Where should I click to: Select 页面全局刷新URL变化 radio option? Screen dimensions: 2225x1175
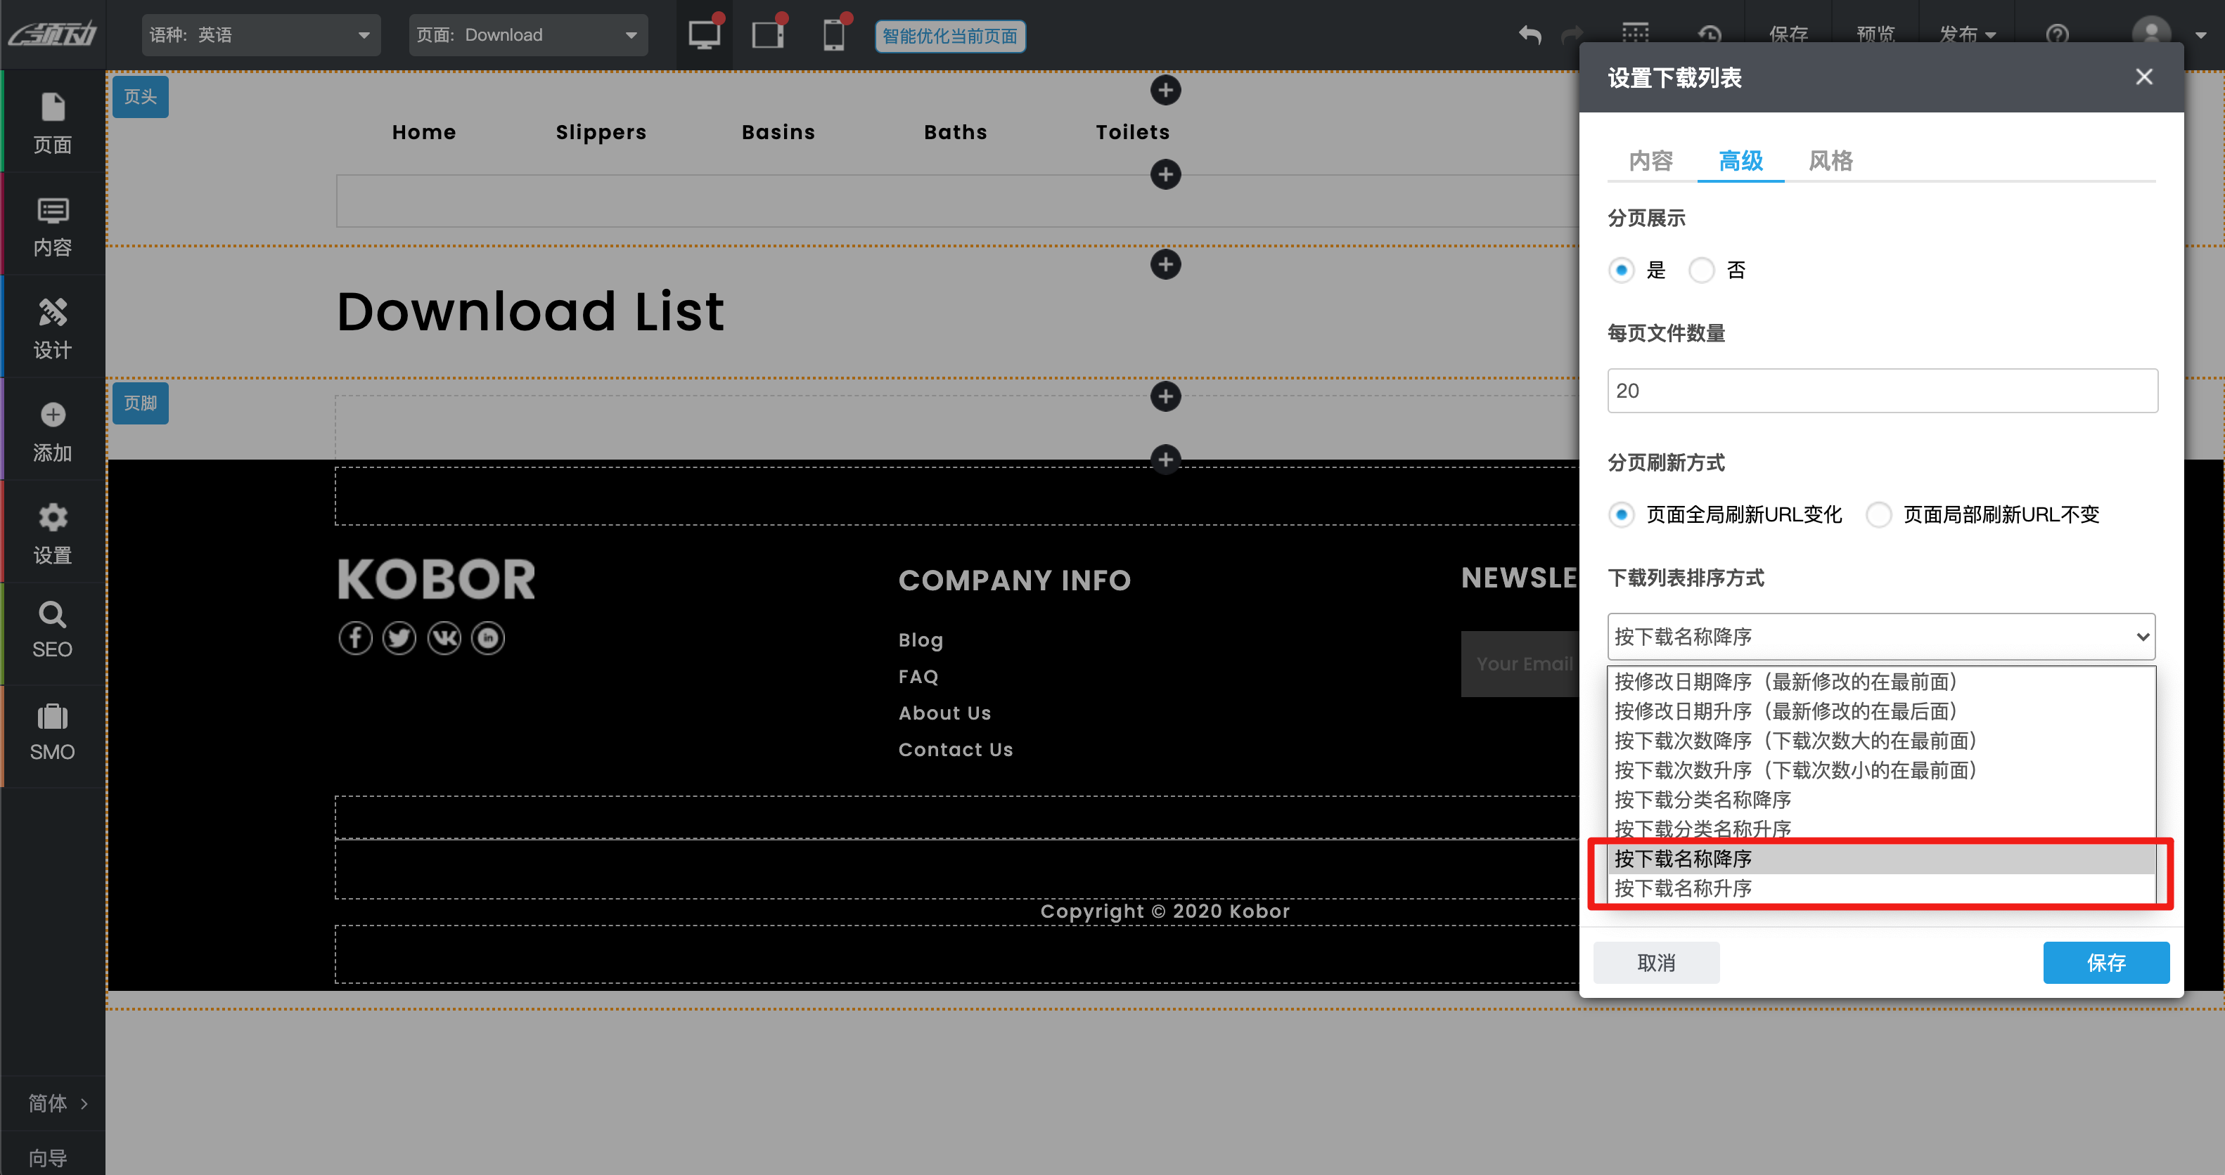tap(1621, 514)
